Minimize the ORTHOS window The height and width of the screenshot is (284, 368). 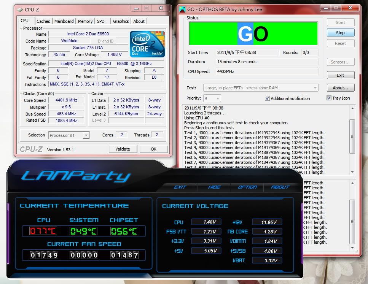(x=325, y=8)
